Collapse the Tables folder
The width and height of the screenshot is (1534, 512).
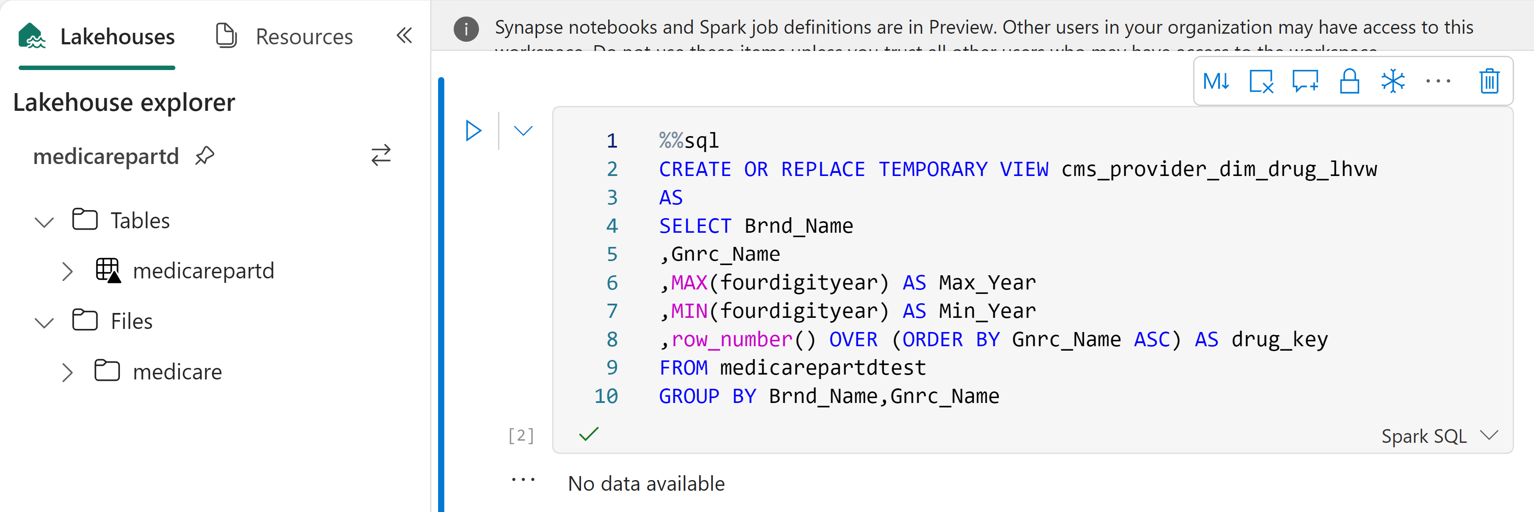44,222
